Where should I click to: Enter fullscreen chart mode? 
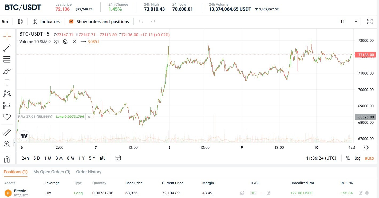(370, 22)
